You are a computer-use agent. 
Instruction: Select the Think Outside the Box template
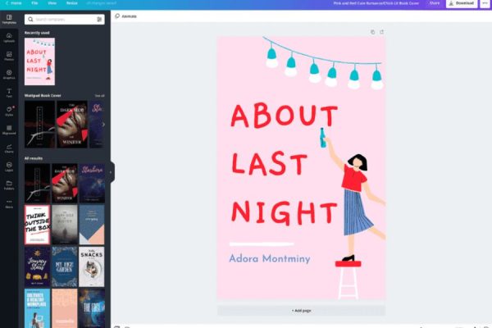tap(37, 224)
